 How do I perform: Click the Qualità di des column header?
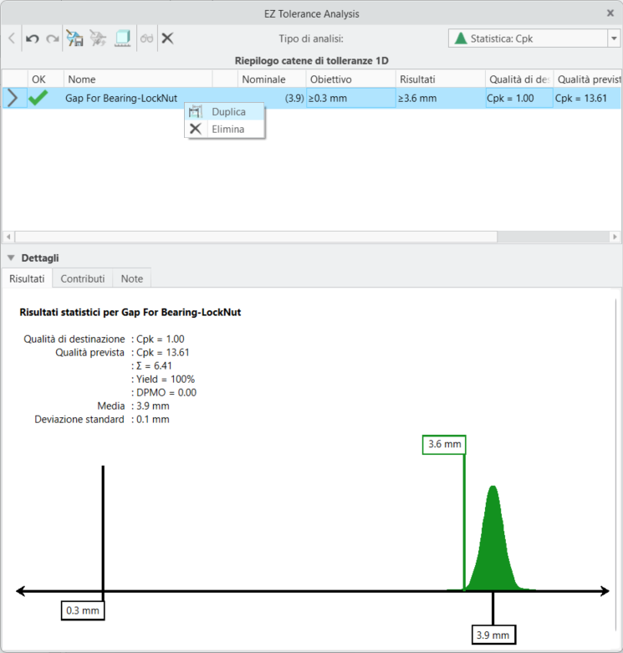(x=519, y=79)
